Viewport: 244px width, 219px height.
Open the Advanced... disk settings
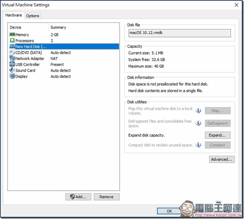[222, 159]
